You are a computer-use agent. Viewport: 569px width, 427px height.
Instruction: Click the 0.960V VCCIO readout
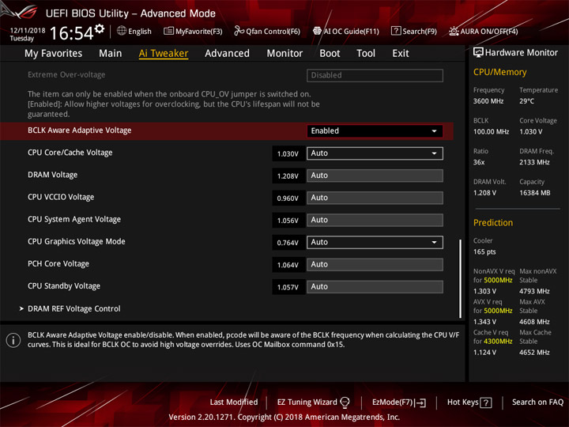pos(288,198)
